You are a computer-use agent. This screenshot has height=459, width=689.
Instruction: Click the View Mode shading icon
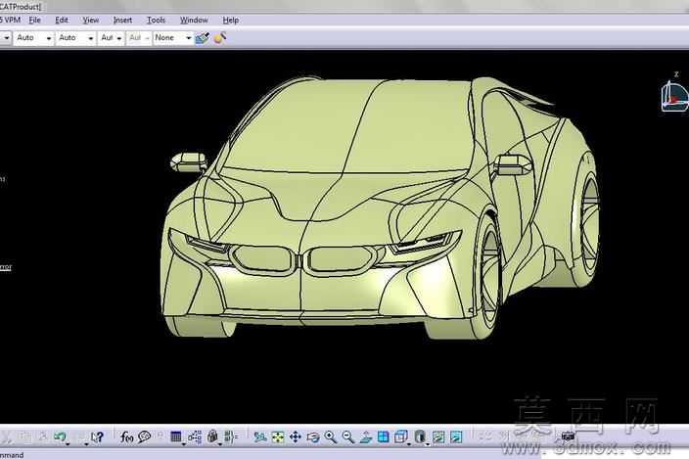(x=420, y=437)
